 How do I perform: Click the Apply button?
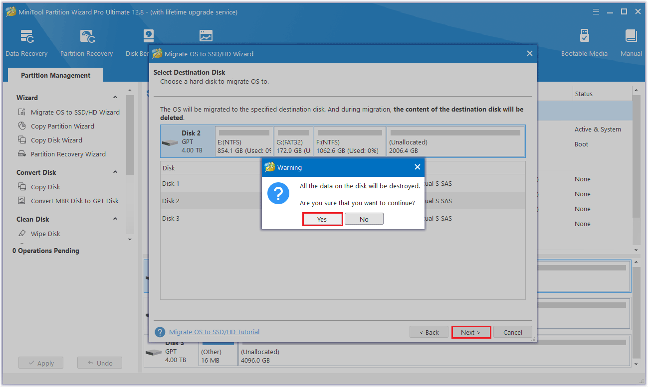[x=41, y=363]
